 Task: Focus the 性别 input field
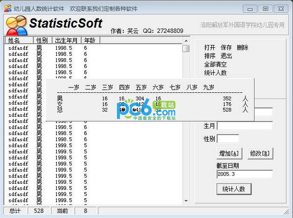point(228,139)
